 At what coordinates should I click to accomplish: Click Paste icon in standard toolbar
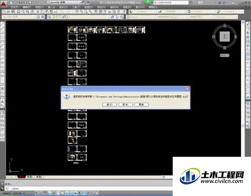tap(47, 12)
